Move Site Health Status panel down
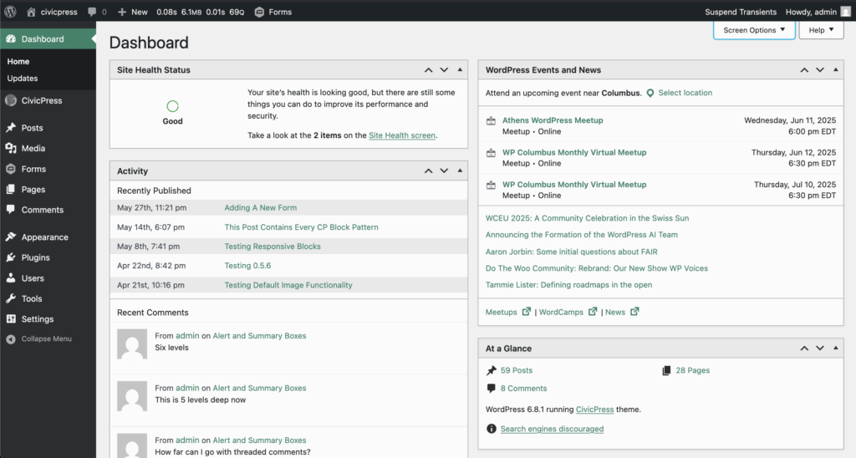 [x=445, y=70]
